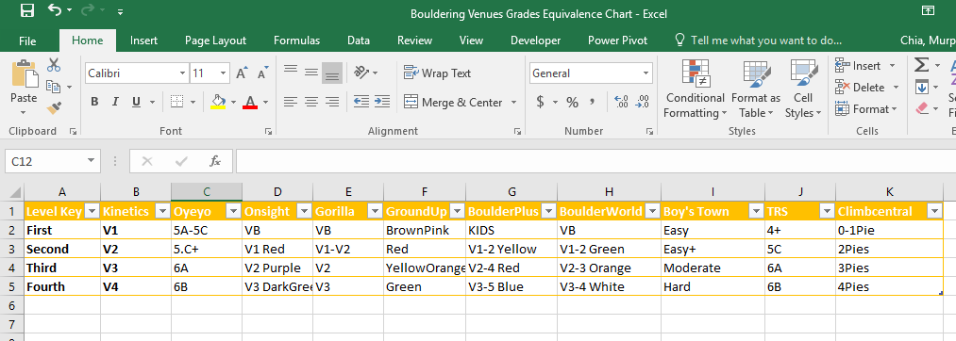This screenshot has height=341, width=956.
Task: Increase decimal places
Action: pos(621,103)
